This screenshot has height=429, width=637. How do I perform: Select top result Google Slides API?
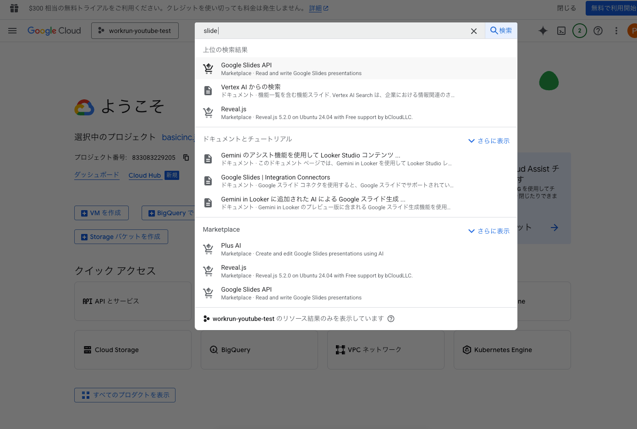click(356, 69)
